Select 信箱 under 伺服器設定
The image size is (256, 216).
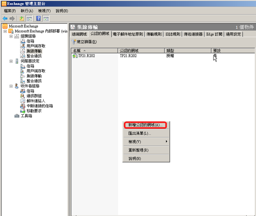[30, 66]
